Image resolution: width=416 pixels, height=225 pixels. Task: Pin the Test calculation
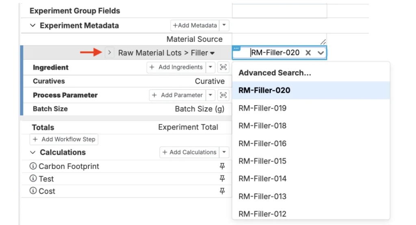tap(222, 179)
